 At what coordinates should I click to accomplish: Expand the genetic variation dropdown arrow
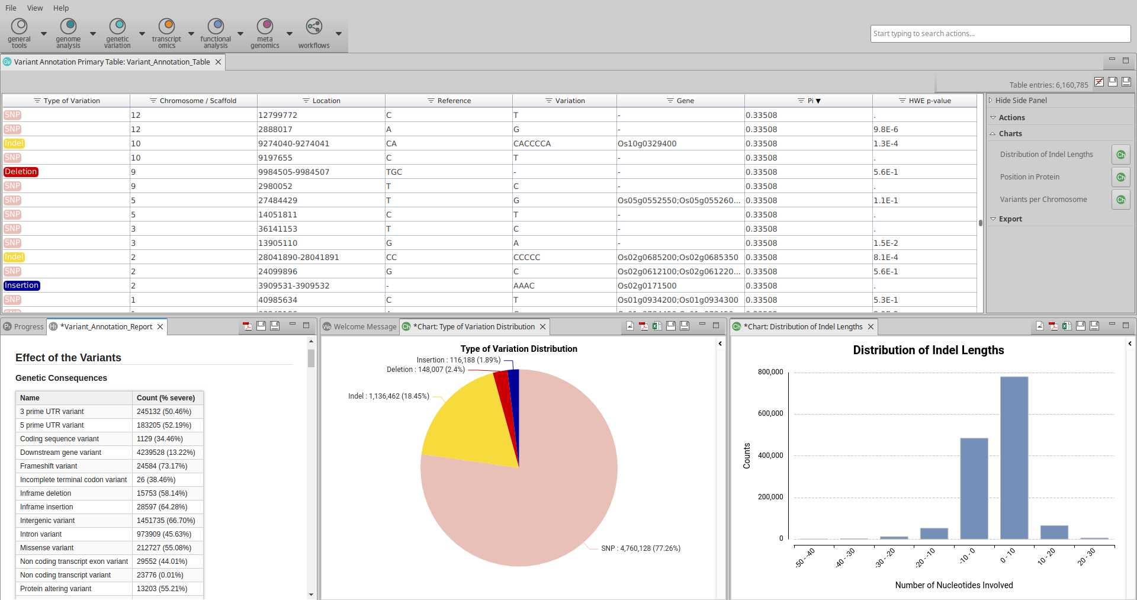pyautogui.click(x=142, y=34)
